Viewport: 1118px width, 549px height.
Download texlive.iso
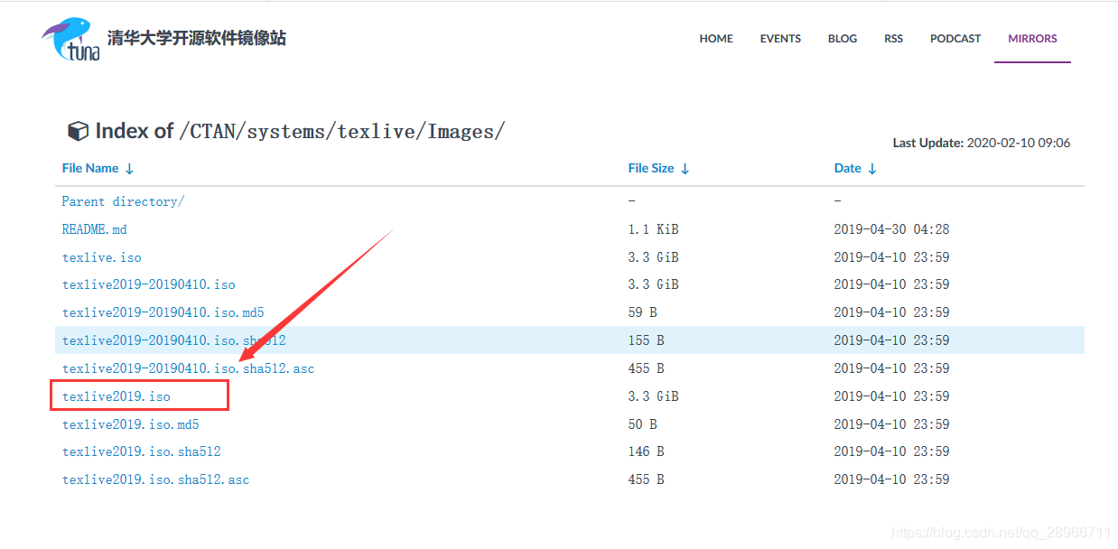(x=101, y=257)
